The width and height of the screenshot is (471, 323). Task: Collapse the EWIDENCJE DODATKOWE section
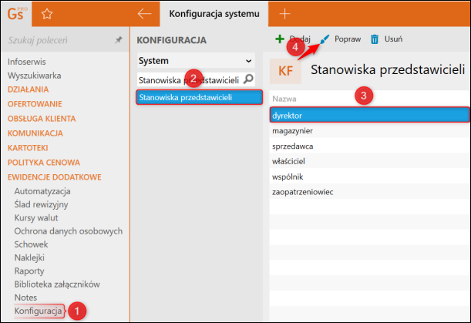[x=55, y=177]
